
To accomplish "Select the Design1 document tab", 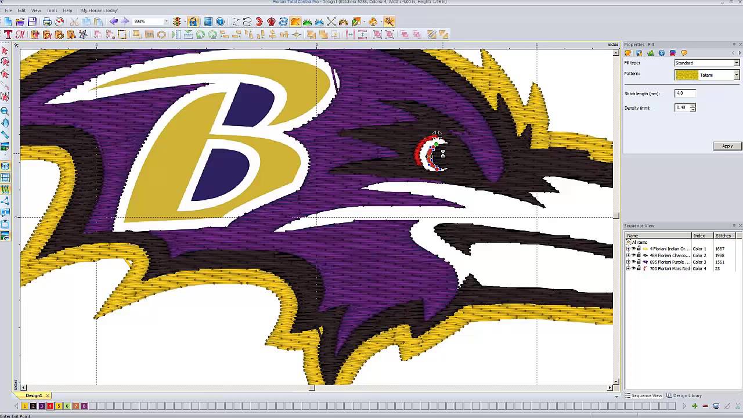I will tap(34, 396).
